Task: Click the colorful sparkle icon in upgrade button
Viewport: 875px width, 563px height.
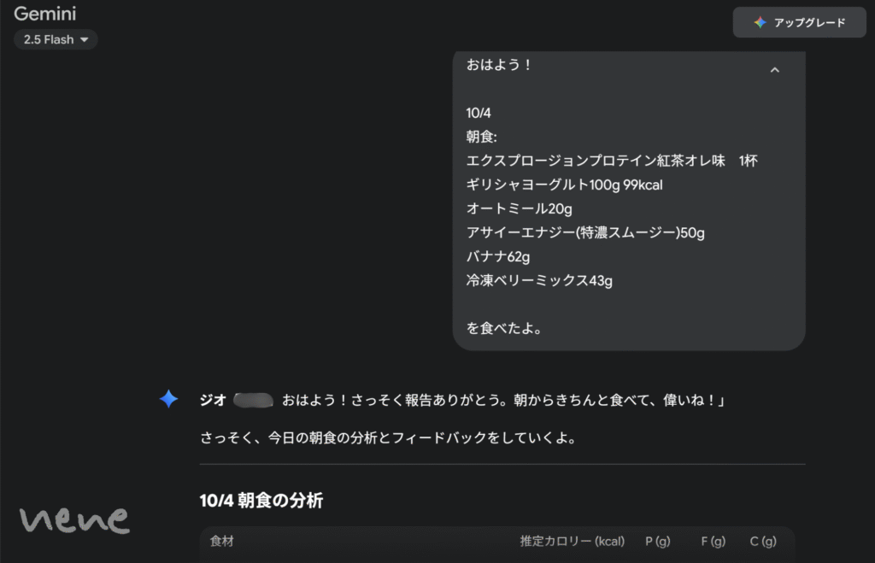Action: pos(760,23)
